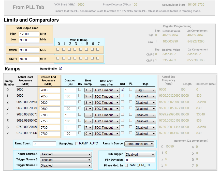Image resolution: width=220 pixels, height=178 pixels.
Task: Click Duration field for ramp 3
Action: point(70,109)
